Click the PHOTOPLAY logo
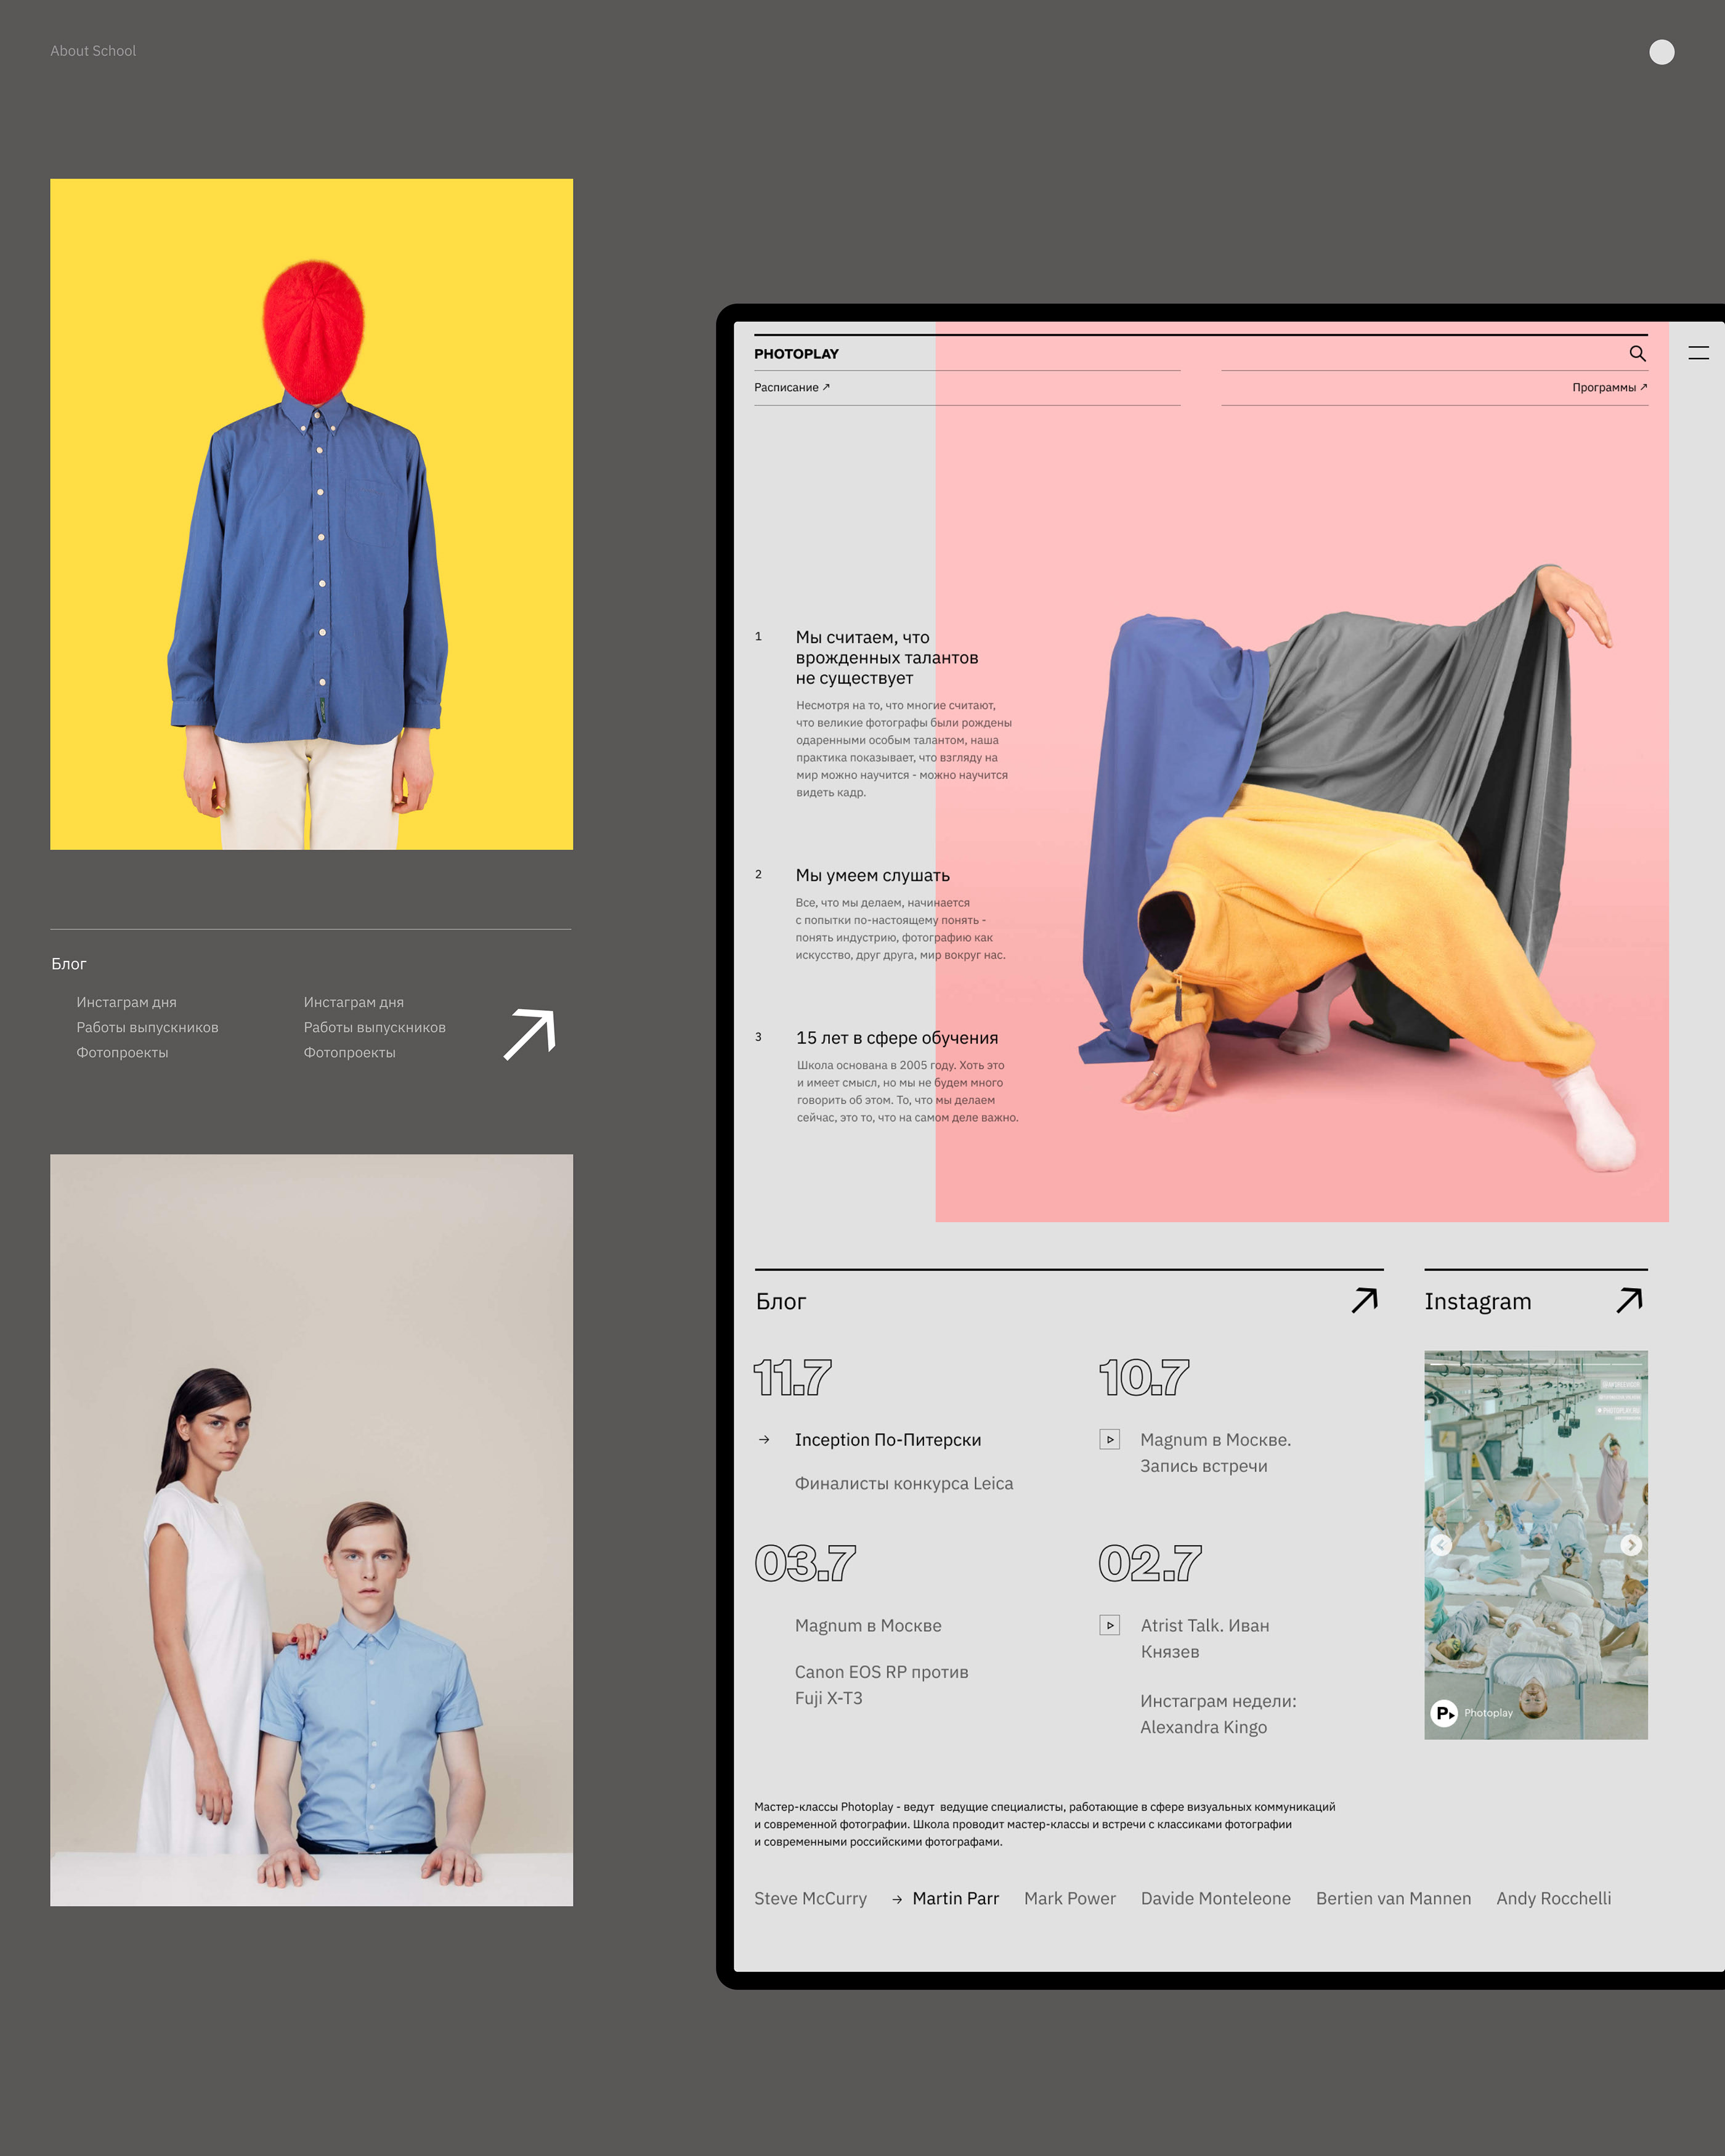 tap(796, 354)
